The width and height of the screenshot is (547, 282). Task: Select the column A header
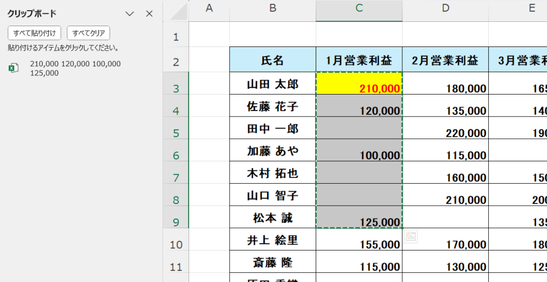pyautogui.click(x=209, y=8)
